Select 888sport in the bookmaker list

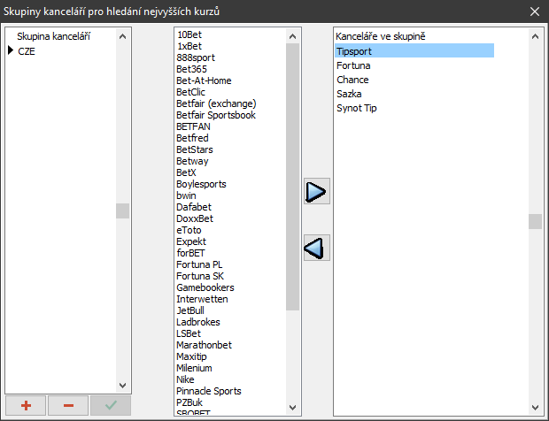click(x=196, y=57)
